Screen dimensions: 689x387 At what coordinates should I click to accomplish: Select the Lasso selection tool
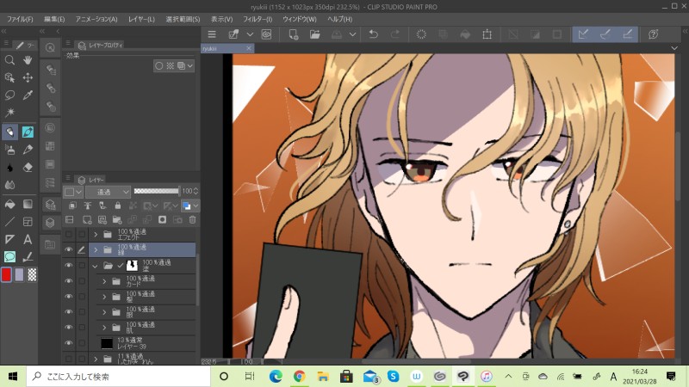click(x=9, y=95)
